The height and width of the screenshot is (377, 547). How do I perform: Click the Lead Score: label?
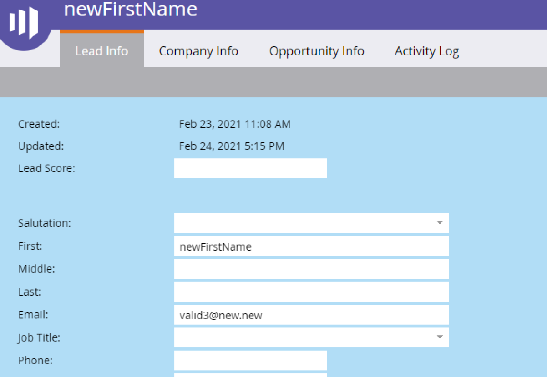click(x=46, y=168)
